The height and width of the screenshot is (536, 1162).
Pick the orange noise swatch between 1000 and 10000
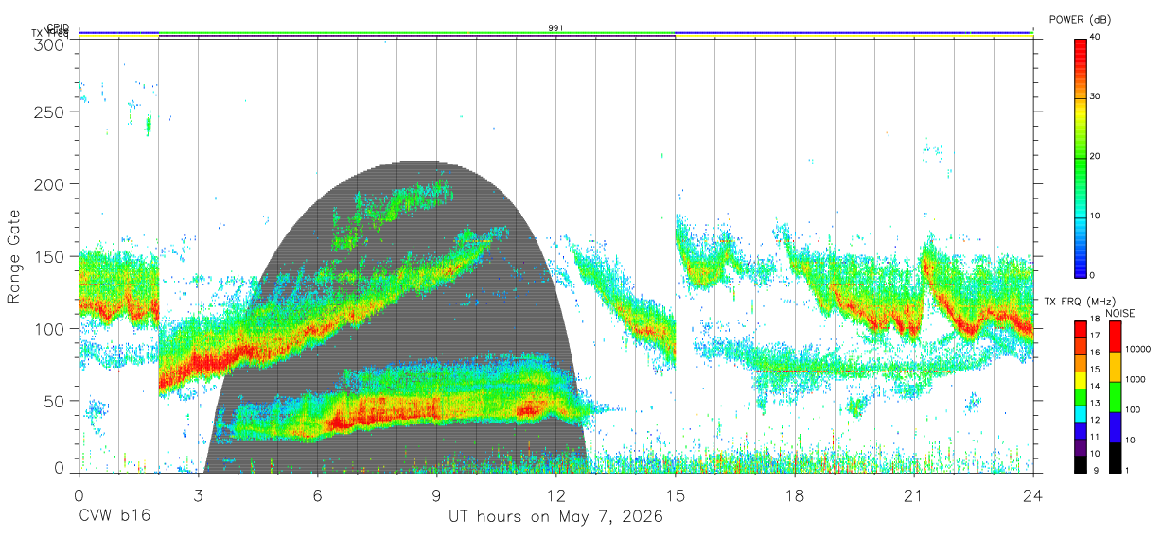coord(1116,367)
